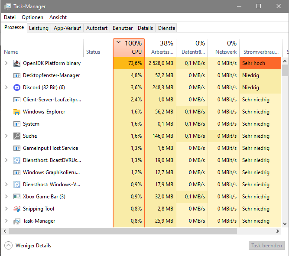289x256 pixels.
Task: Open the Ansicht menu
Action: [x=58, y=17]
